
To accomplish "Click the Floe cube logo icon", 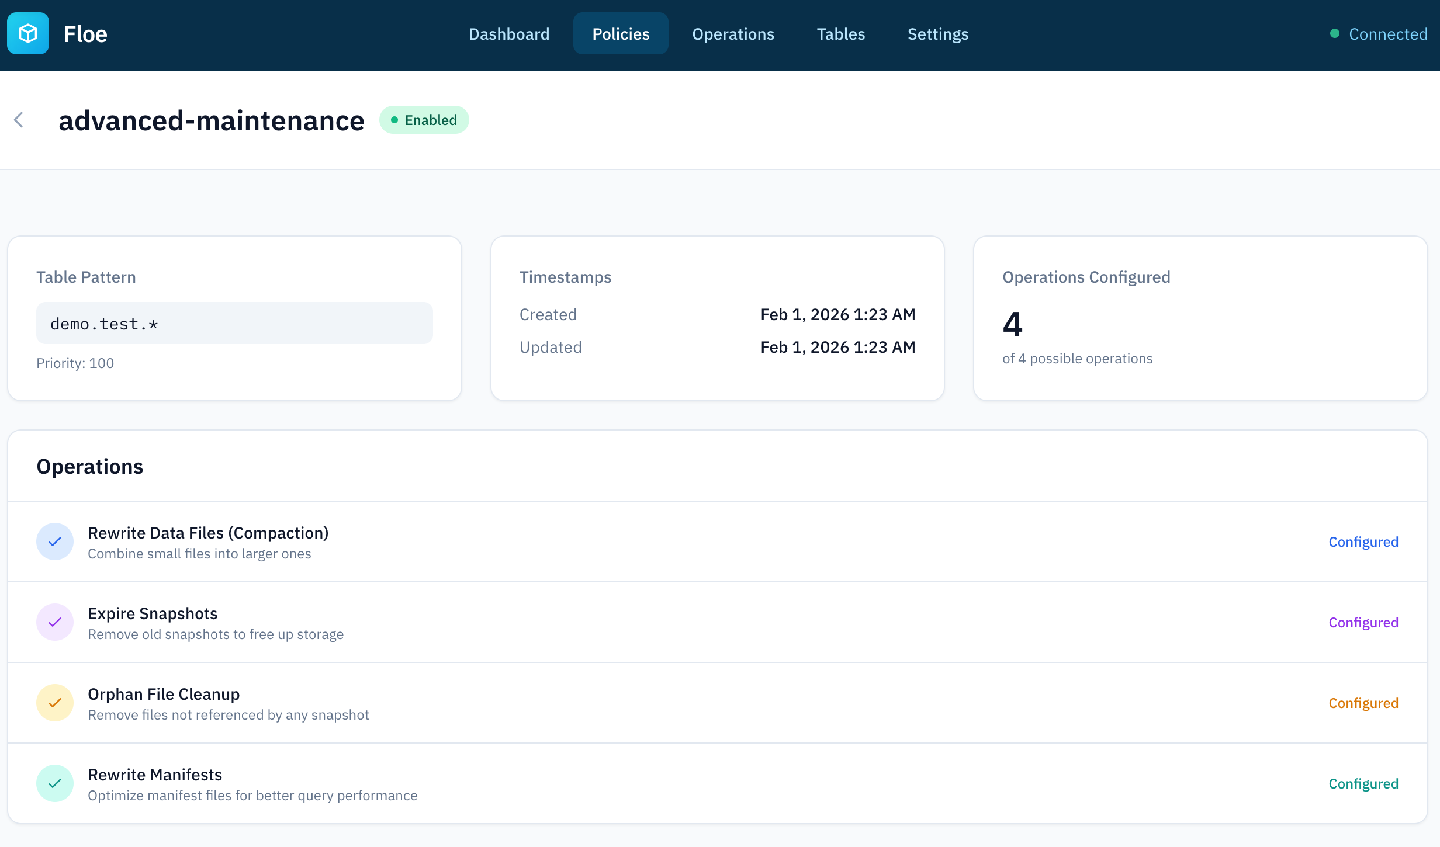I will pyautogui.click(x=28, y=34).
